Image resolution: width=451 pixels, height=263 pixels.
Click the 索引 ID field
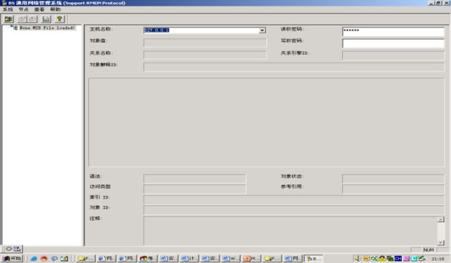point(294,199)
